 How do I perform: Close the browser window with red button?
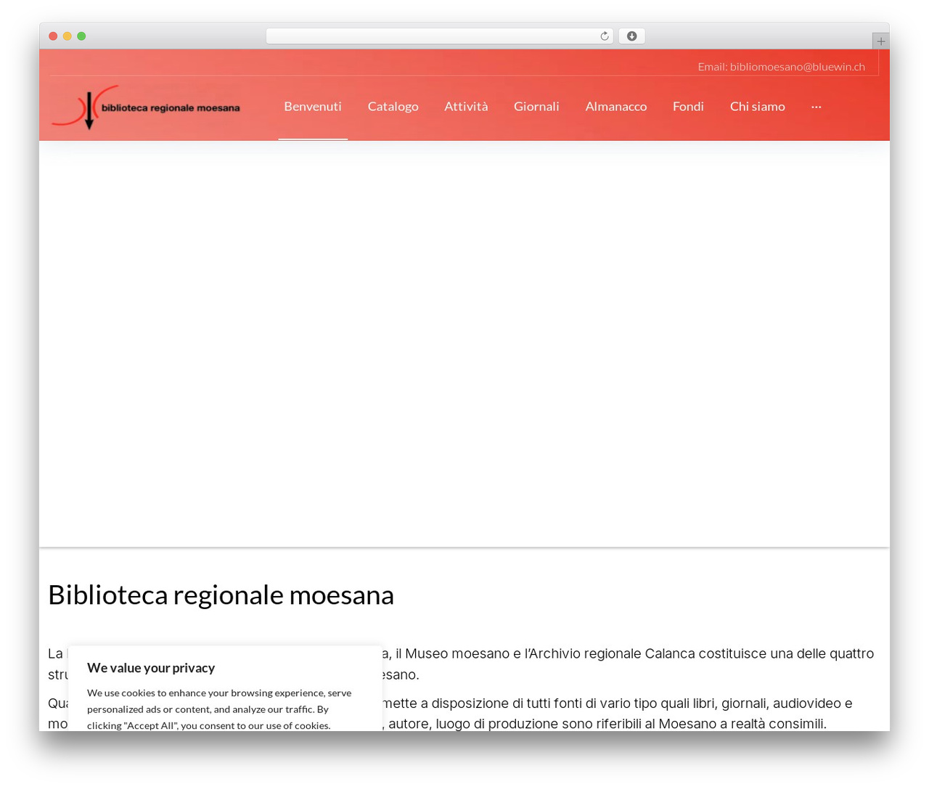[53, 36]
